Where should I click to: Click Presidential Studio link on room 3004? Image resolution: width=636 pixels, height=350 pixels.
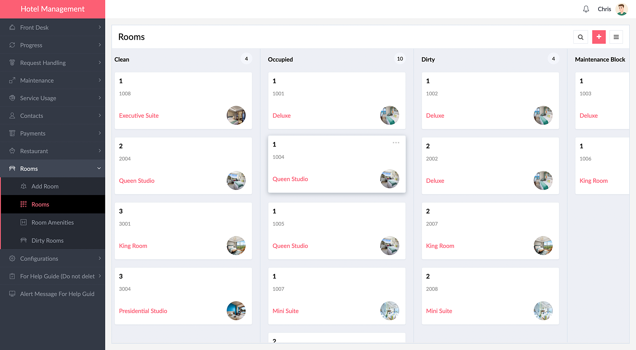tap(143, 311)
